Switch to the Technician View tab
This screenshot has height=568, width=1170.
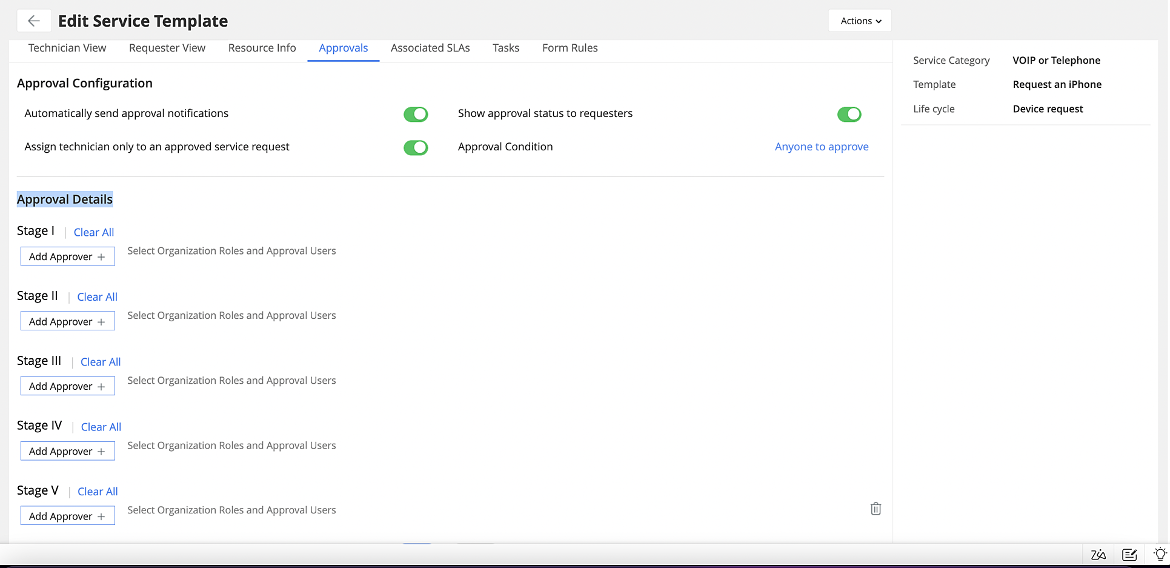[x=67, y=48]
